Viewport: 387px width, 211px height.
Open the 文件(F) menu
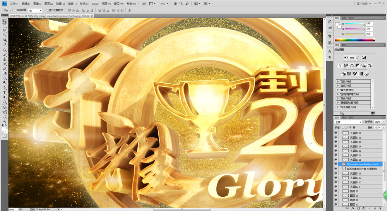(x=14, y=4)
